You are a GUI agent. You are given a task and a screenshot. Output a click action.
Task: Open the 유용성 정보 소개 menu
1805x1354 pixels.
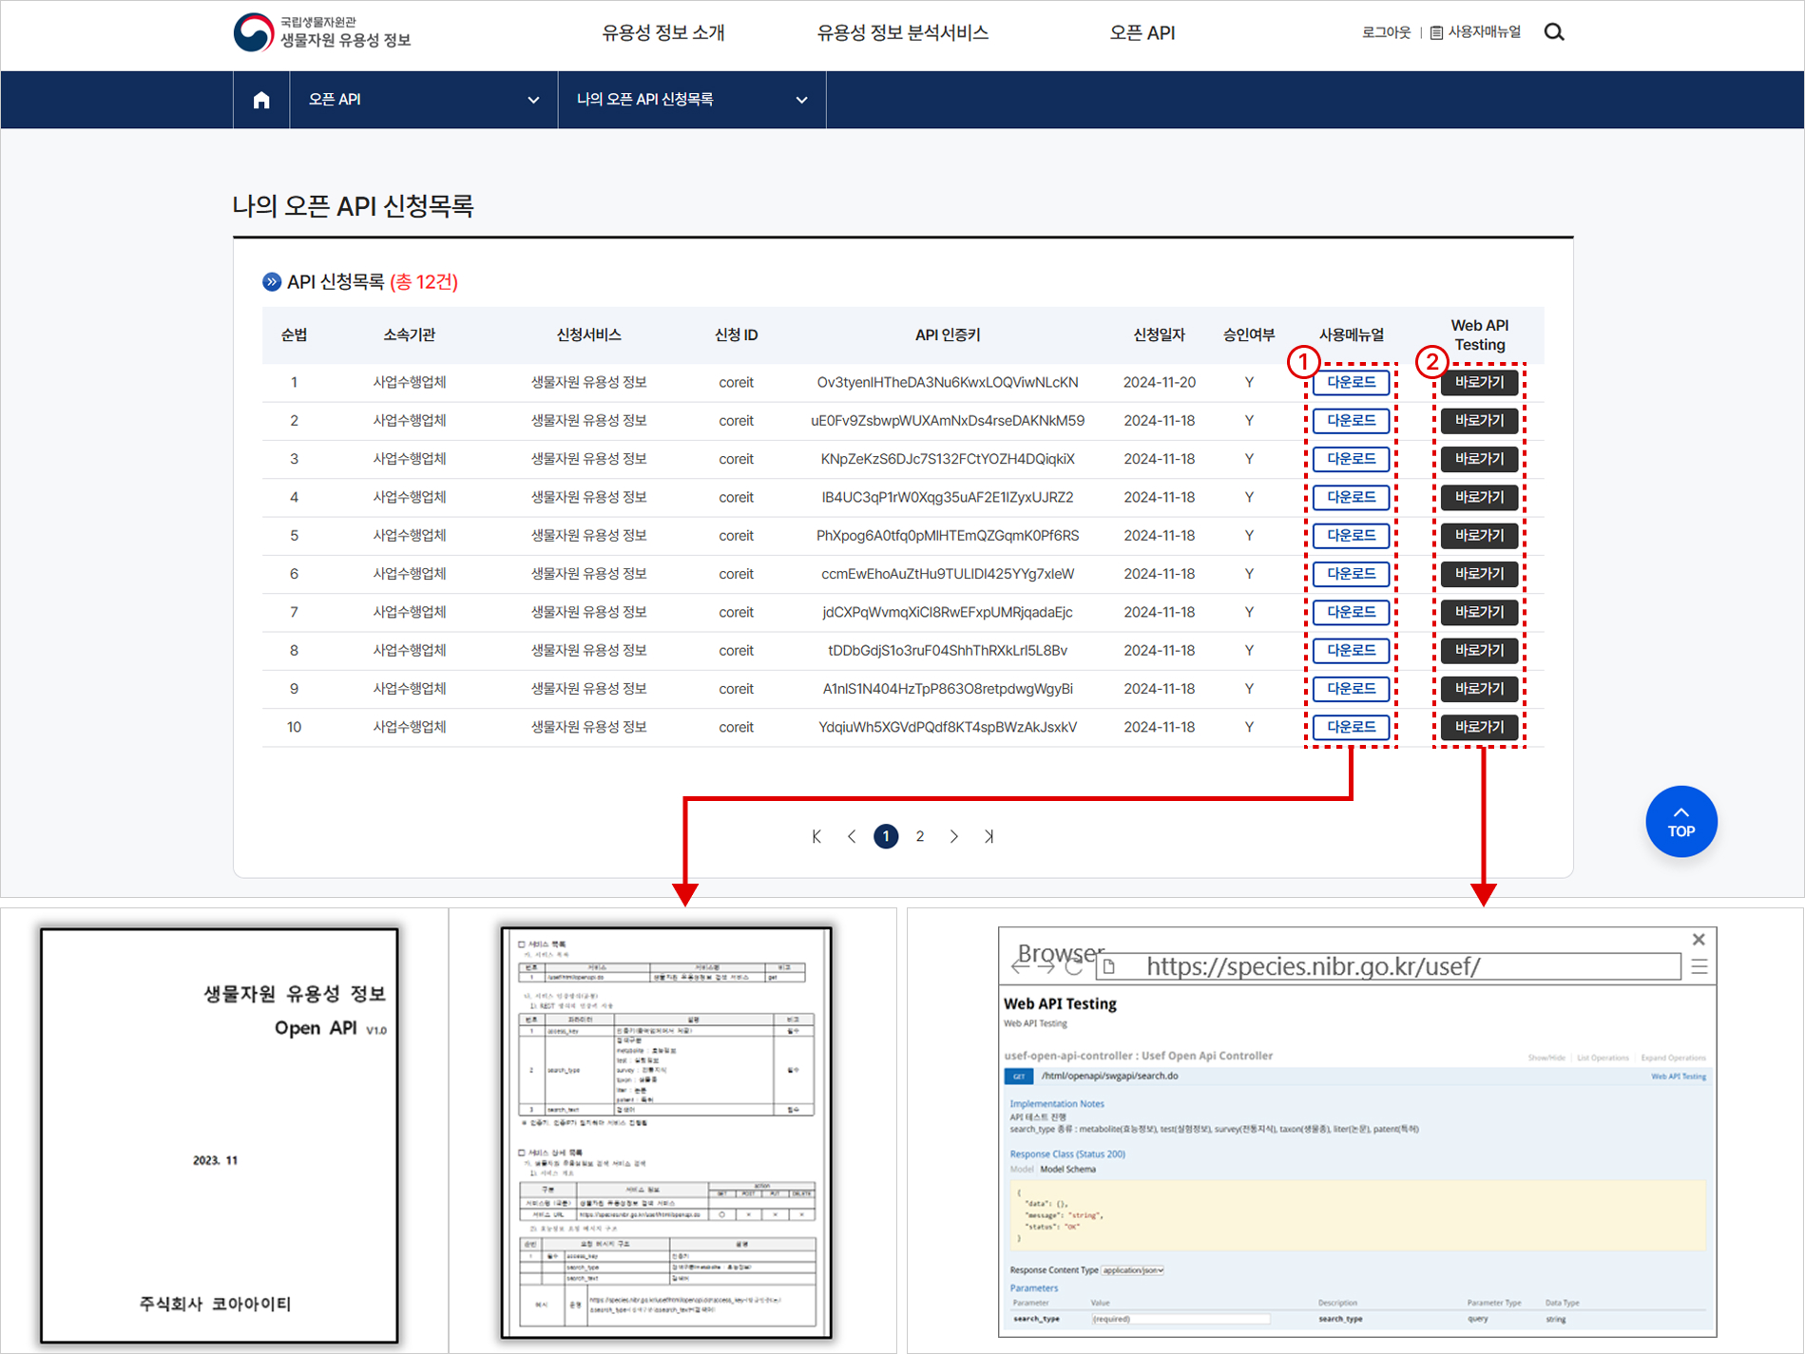(x=662, y=31)
